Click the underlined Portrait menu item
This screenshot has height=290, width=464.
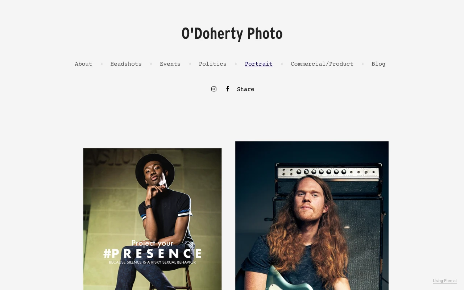point(258,64)
